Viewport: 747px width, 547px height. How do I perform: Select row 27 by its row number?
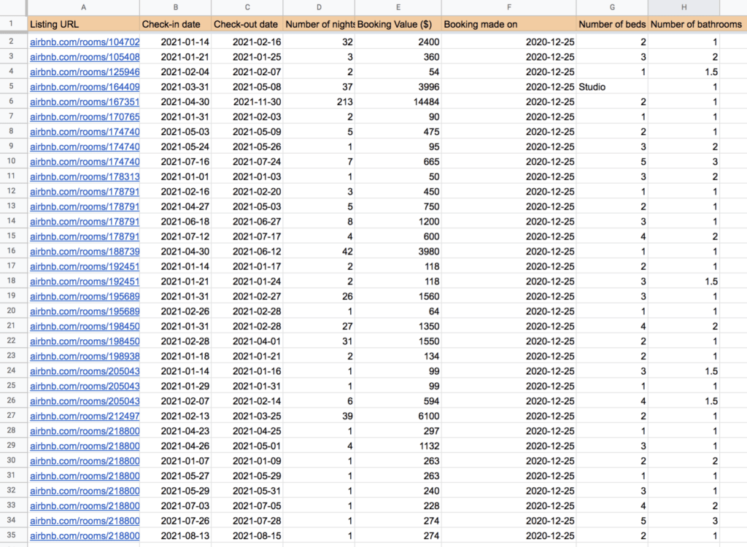(x=12, y=416)
